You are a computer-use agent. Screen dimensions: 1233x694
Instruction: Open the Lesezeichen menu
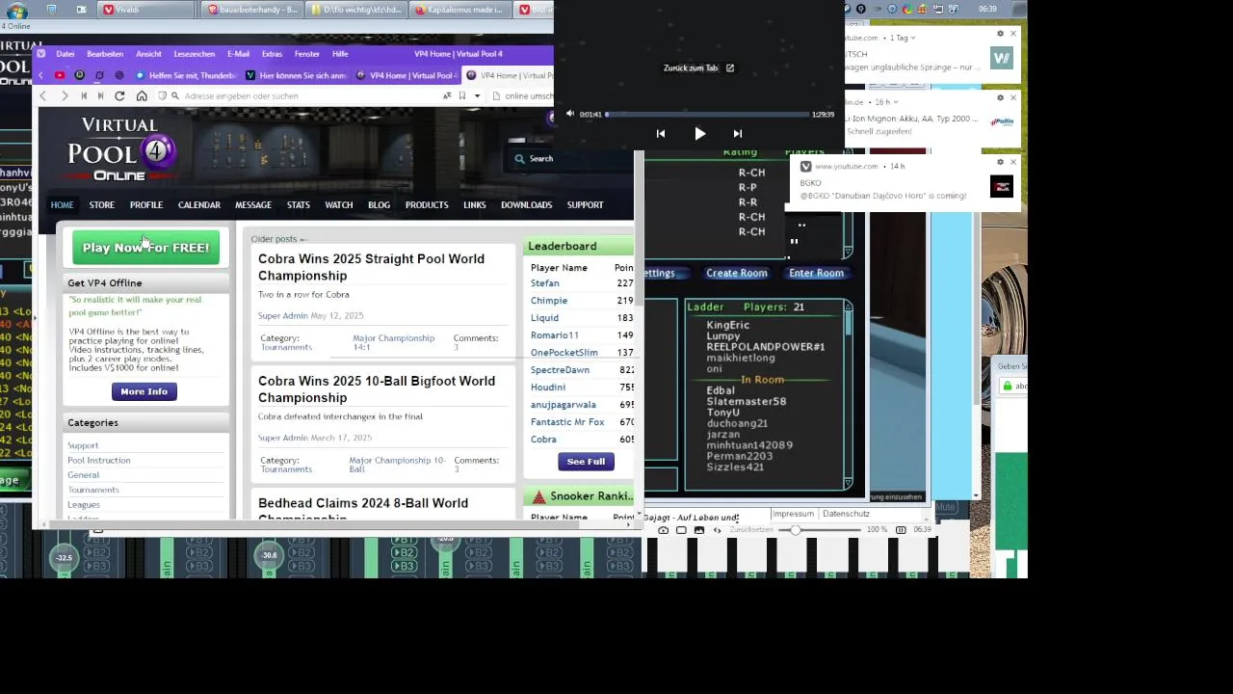[x=195, y=54]
